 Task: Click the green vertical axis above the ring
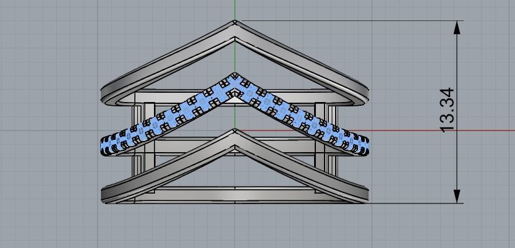(x=235, y=9)
